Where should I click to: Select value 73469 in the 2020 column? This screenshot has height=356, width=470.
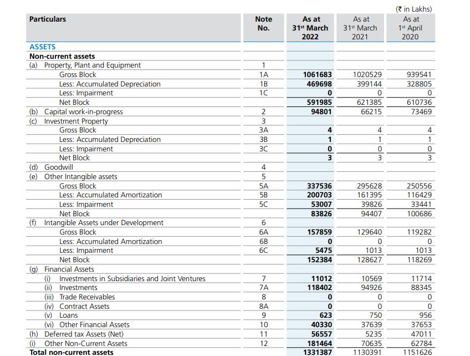(x=421, y=111)
